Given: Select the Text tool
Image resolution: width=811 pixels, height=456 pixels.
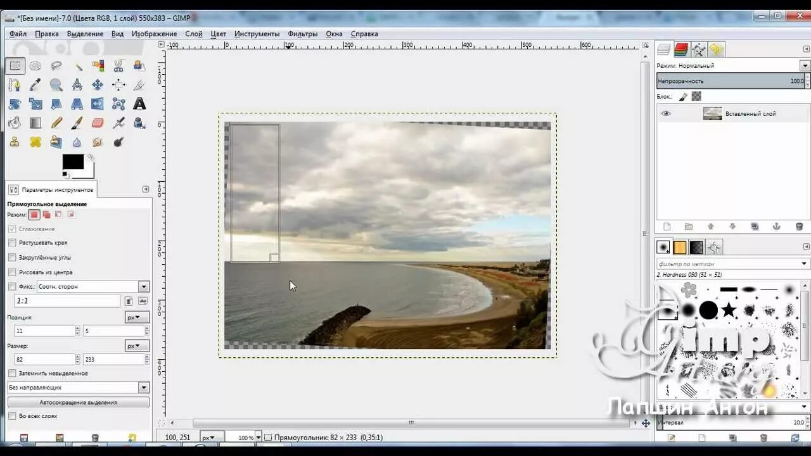Looking at the screenshot, I should pyautogui.click(x=139, y=104).
